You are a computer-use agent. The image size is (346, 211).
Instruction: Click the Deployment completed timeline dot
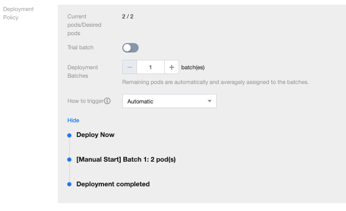click(69, 184)
